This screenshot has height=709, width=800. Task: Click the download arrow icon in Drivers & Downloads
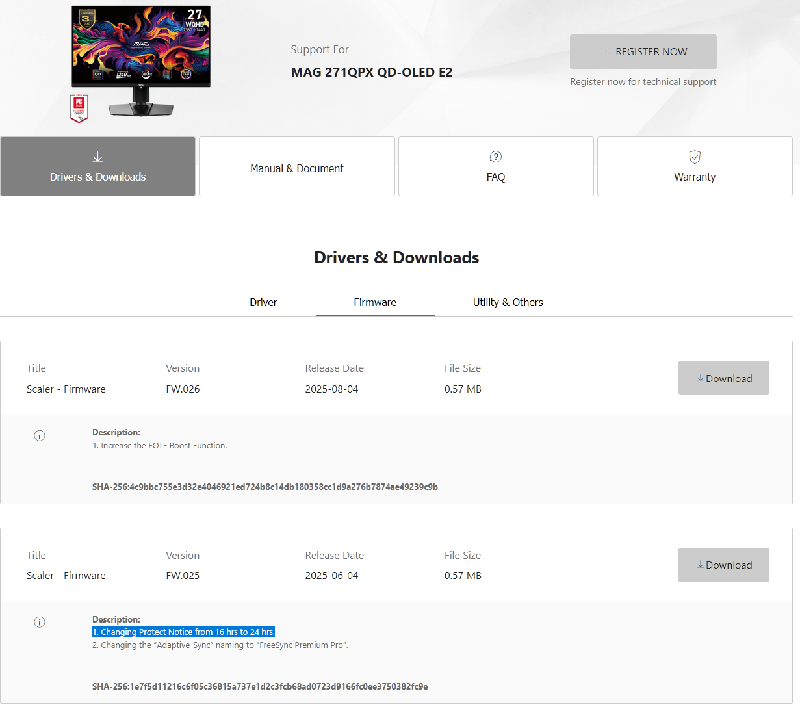click(x=97, y=157)
